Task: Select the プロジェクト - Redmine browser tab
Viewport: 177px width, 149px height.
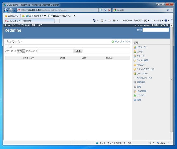Action: pyautogui.click(x=29, y=21)
